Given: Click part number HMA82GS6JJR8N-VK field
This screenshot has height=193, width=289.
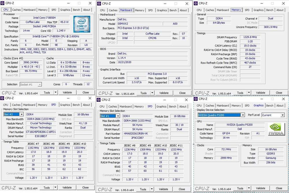Looking at the screenshot, I should (x=137, y=134).
